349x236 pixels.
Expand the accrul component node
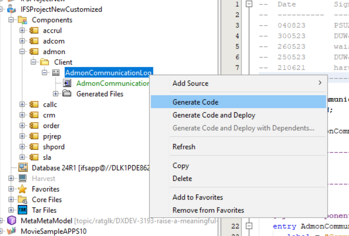pos(22,31)
